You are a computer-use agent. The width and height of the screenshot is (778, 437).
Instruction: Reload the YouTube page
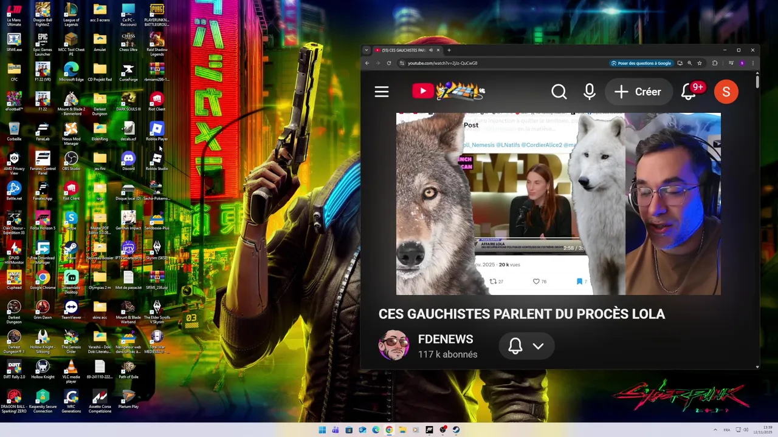pyautogui.click(x=389, y=63)
